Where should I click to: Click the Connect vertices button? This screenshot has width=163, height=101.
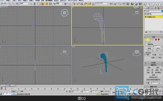pos(153,75)
